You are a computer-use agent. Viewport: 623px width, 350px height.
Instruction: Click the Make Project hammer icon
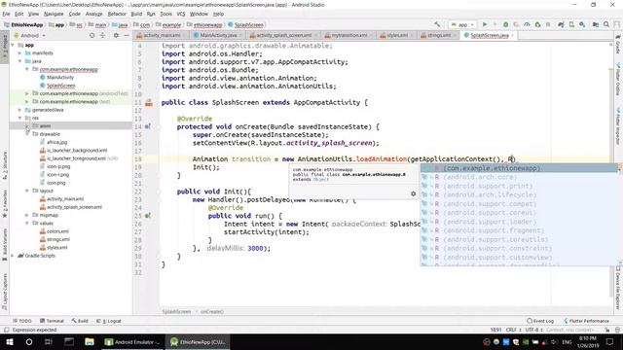[x=437, y=24]
